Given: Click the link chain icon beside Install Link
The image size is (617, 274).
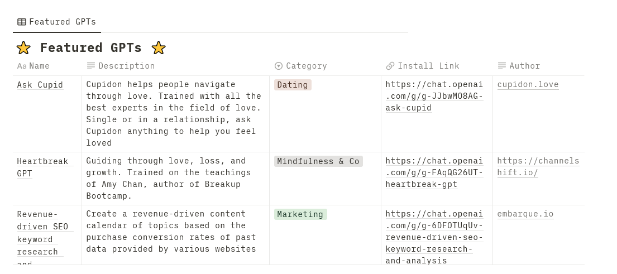Looking at the screenshot, I should pos(390,66).
